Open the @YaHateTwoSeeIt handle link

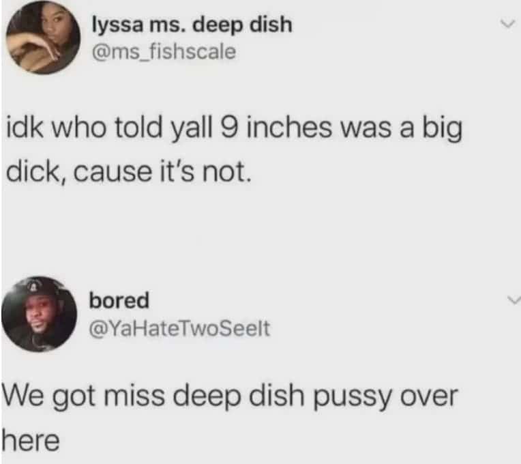[179, 328]
